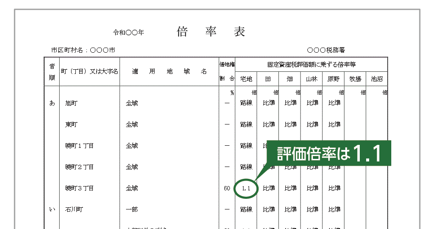Click the title text 倍率表
Viewport: 433px width, 229px height.
211,32
